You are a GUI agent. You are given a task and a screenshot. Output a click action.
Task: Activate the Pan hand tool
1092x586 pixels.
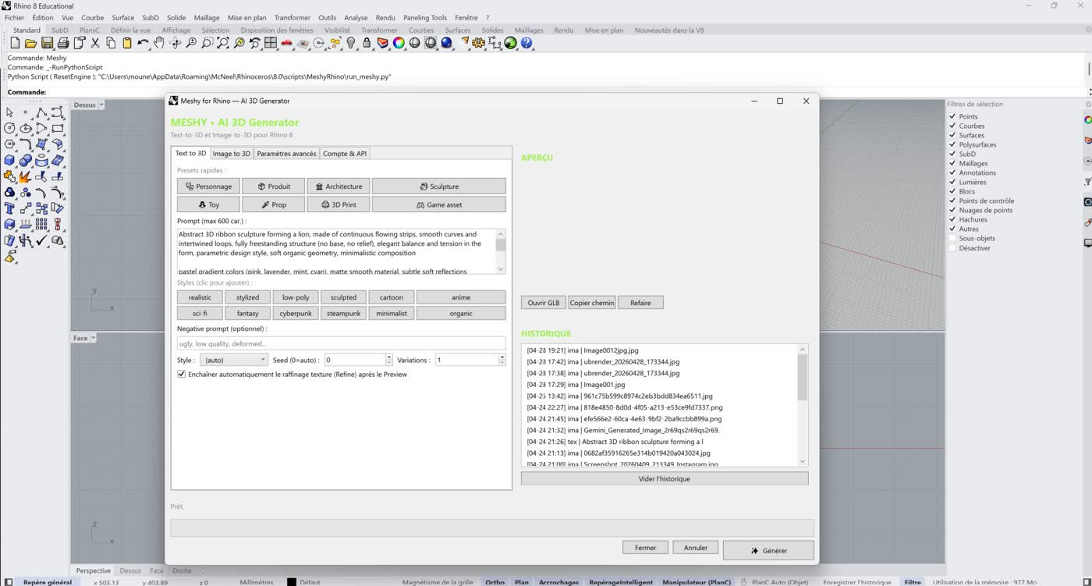pyautogui.click(x=159, y=44)
